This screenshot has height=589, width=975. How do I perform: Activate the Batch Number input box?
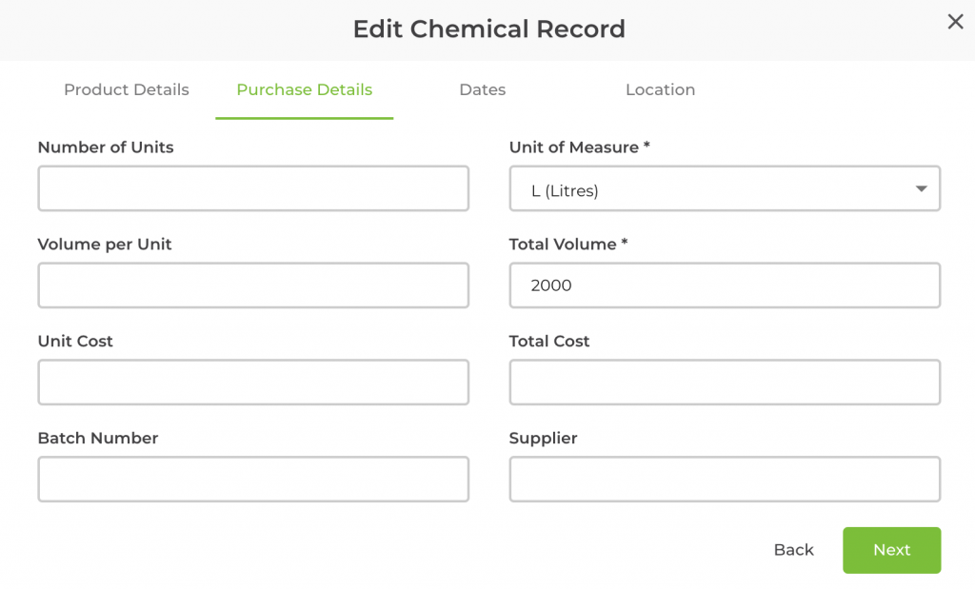tap(253, 480)
